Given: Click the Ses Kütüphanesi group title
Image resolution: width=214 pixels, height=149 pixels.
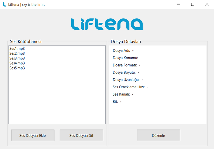Looking at the screenshot, I should (25, 42).
